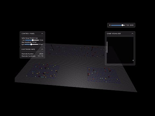Image resolution: width=155 pixels, height=116 pixels.
Task: Click the ball in the game visualiser
Action: click(x=133, y=60)
